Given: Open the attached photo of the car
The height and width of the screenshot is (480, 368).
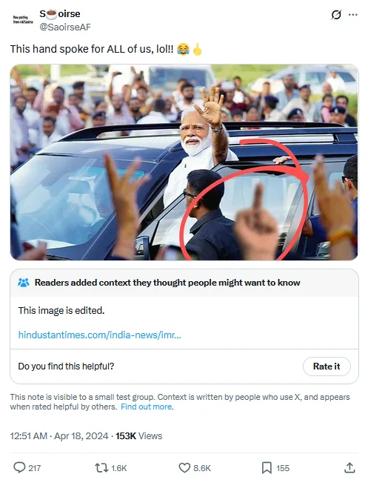Looking at the screenshot, I should (184, 162).
